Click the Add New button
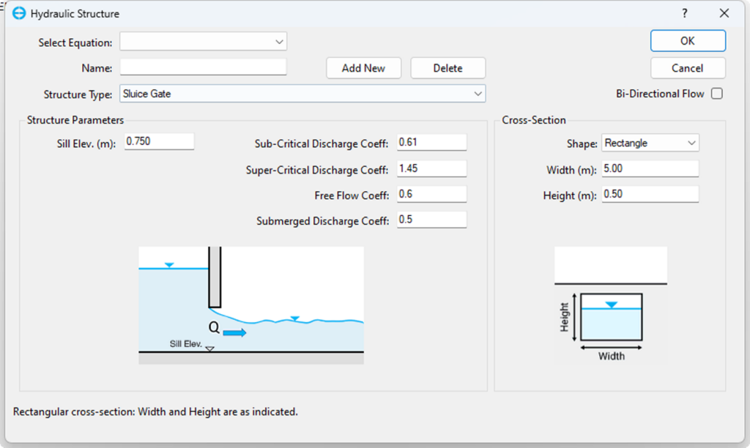 click(x=363, y=68)
